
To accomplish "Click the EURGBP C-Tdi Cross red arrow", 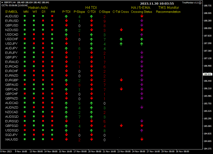I will click(x=121, y=80).
